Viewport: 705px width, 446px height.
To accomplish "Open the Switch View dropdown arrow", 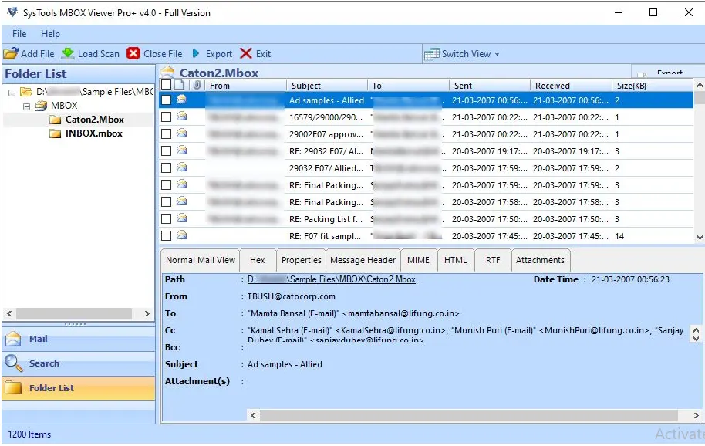I will 497,55.
